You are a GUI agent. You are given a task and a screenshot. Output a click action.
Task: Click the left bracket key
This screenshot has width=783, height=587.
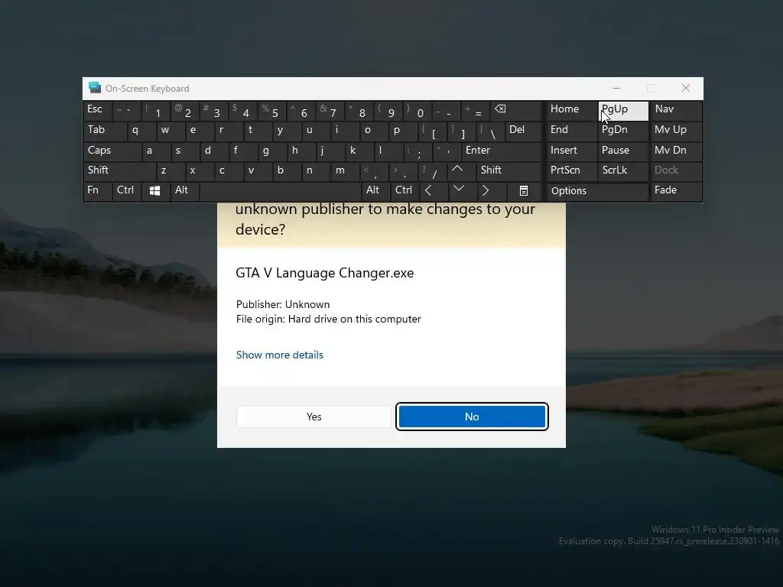coord(433,130)
